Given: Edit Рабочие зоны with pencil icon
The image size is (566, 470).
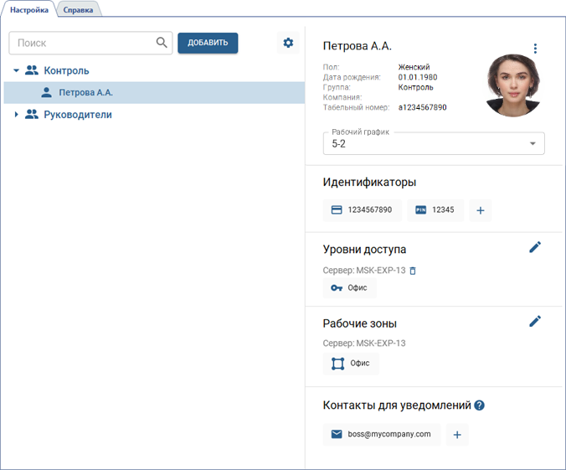Looking at the screenshot, I should coord(535,321).
